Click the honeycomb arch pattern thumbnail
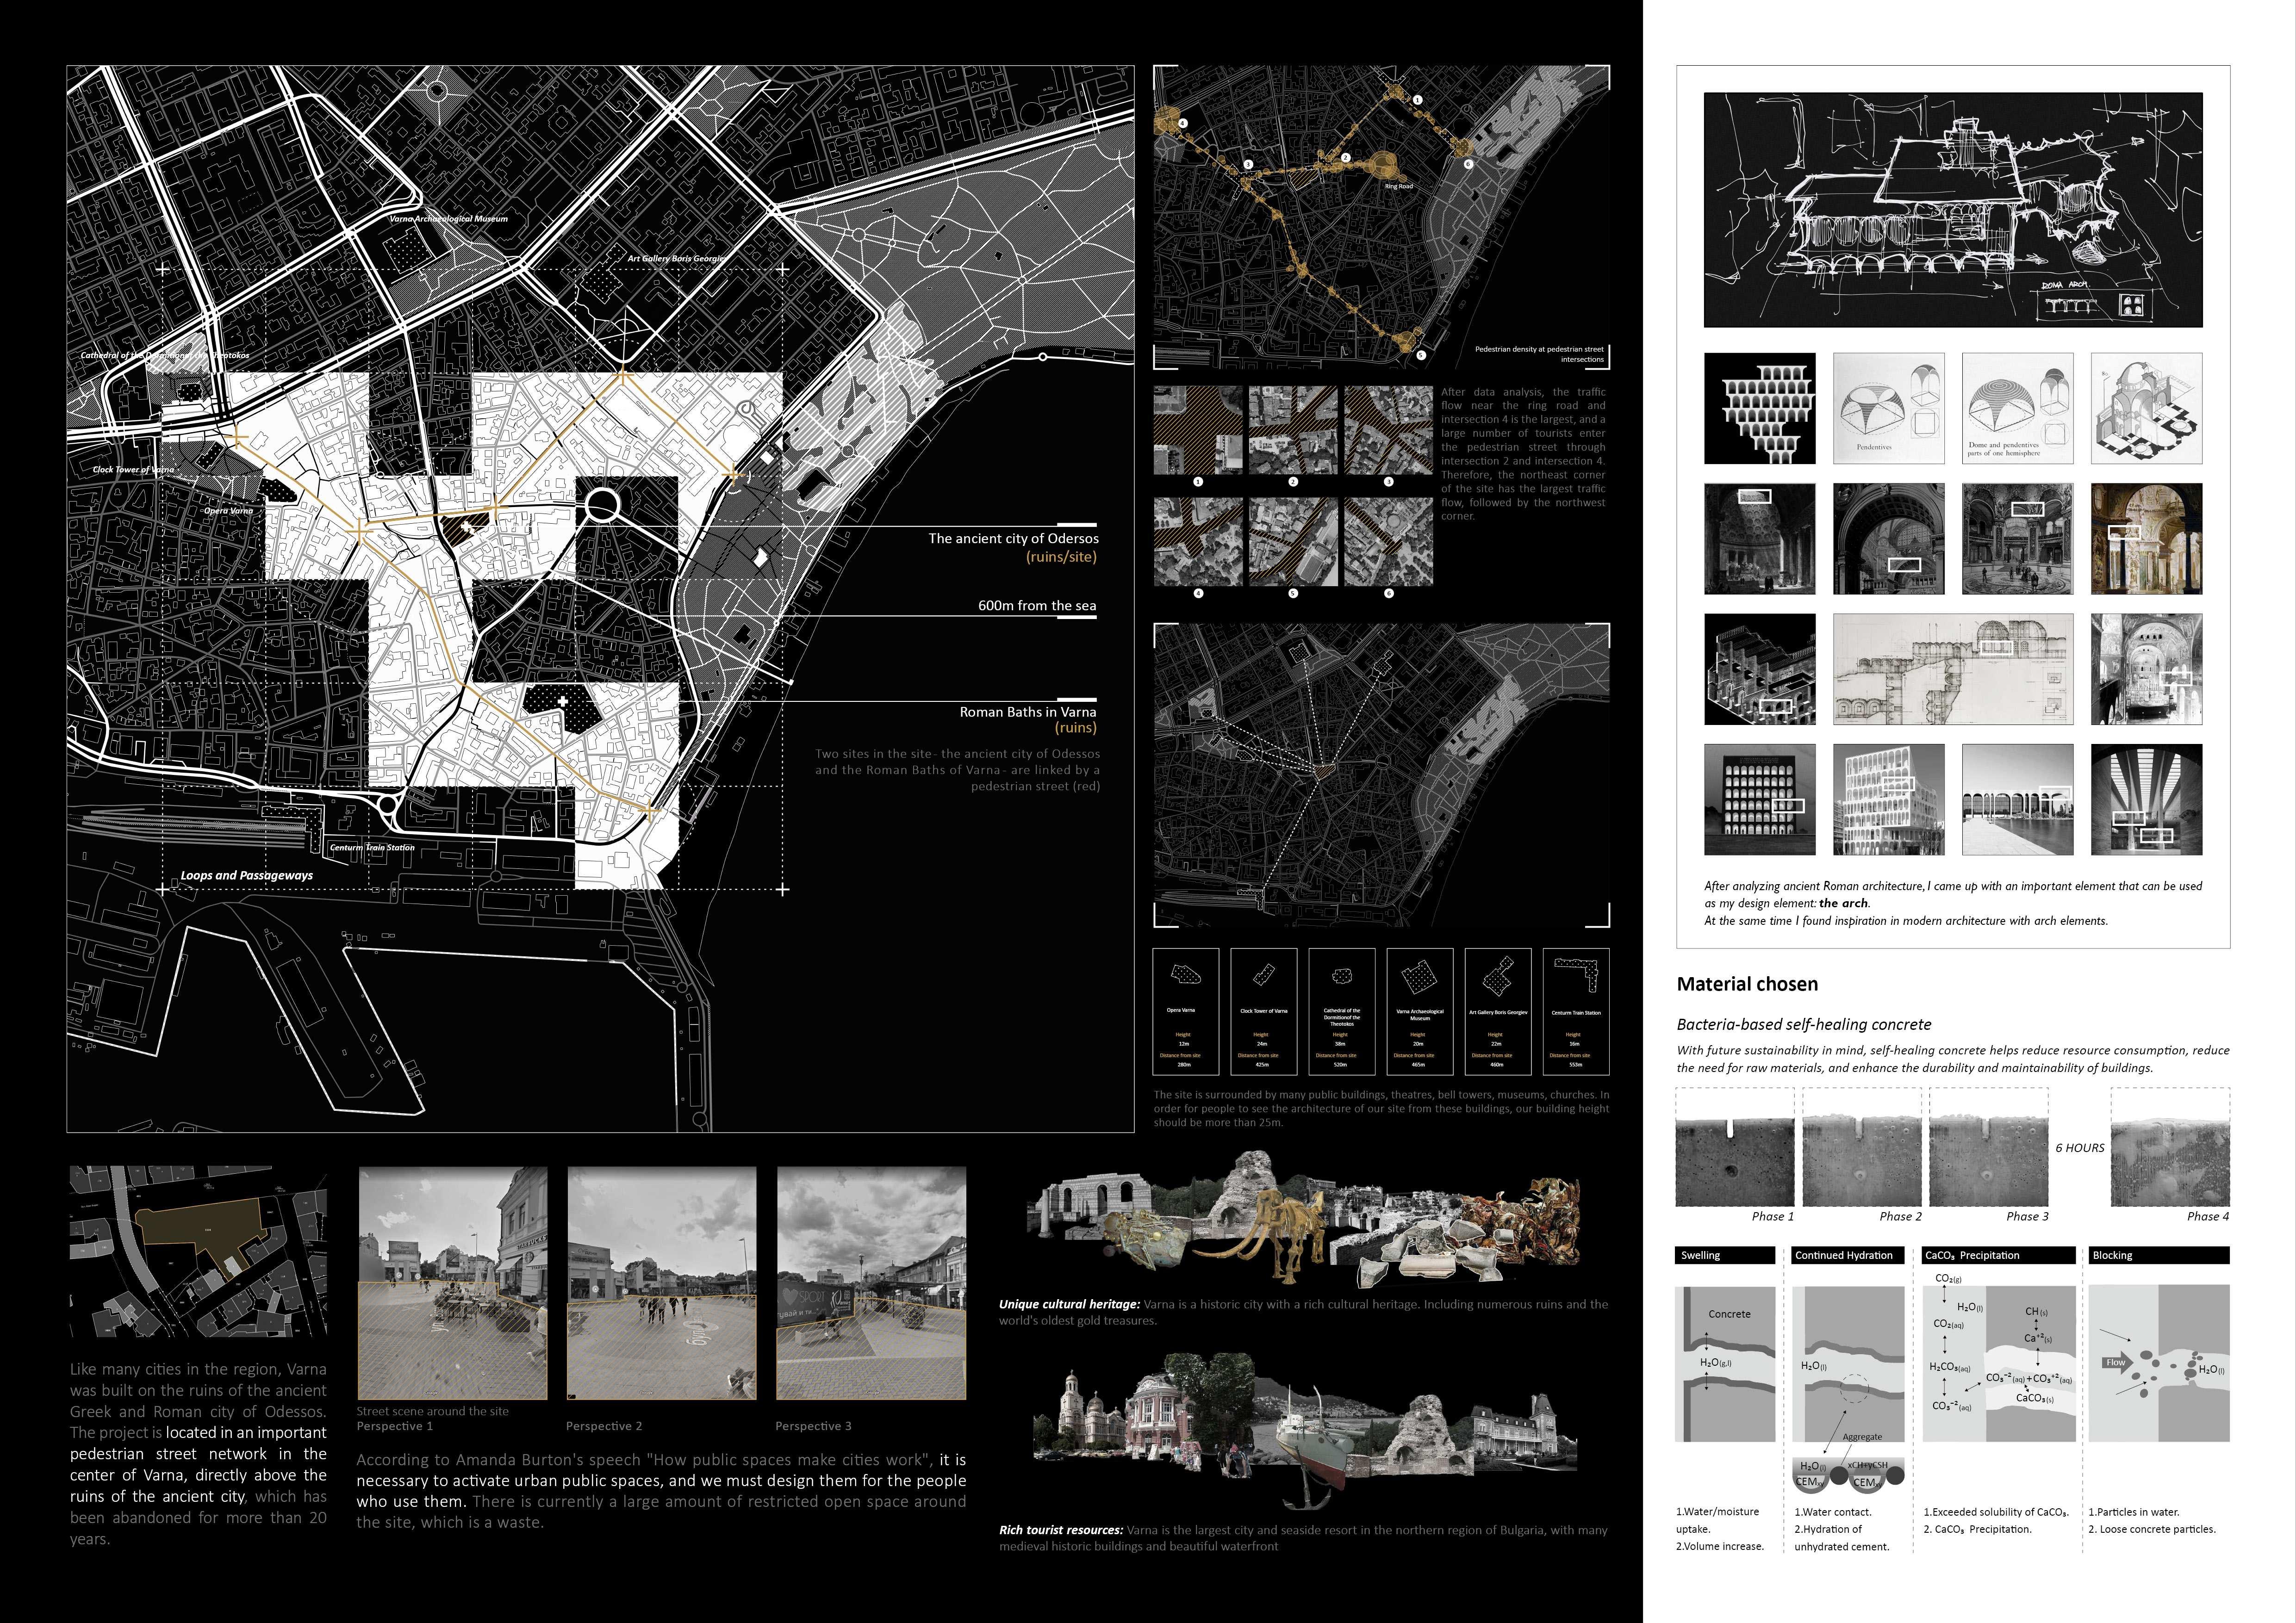This screenshot has height=1623, width=2296. 1759,409
